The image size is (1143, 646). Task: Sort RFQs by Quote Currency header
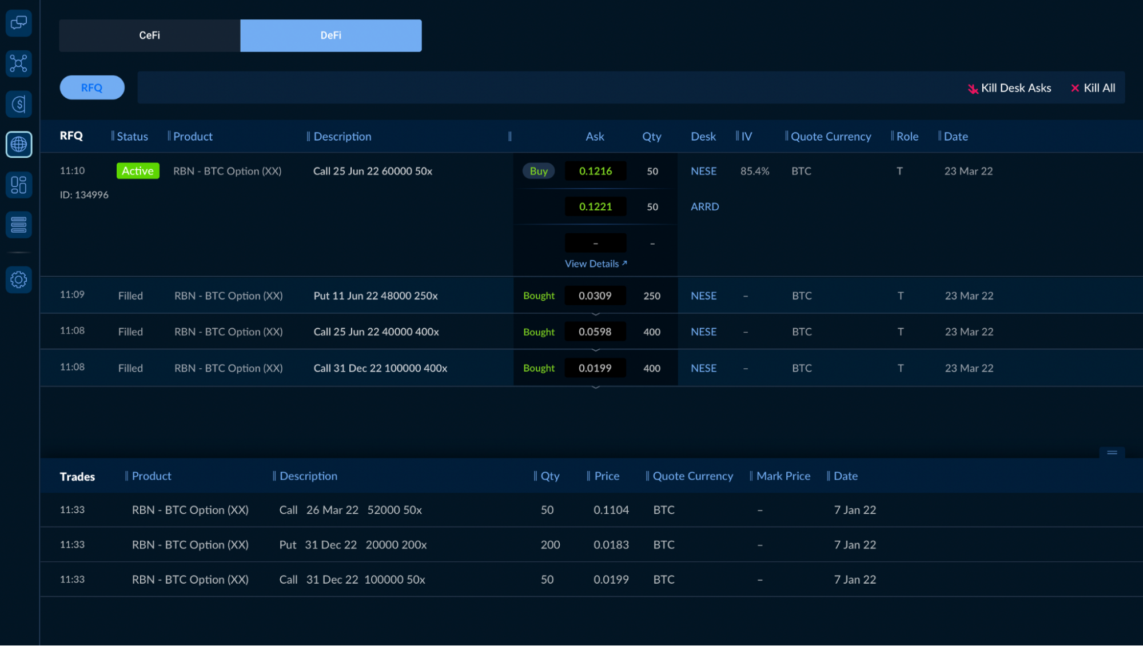click(x=830, y=136)
